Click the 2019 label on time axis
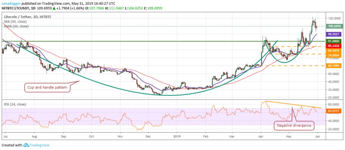Screen dimensions: 345x150 (176, 137)
